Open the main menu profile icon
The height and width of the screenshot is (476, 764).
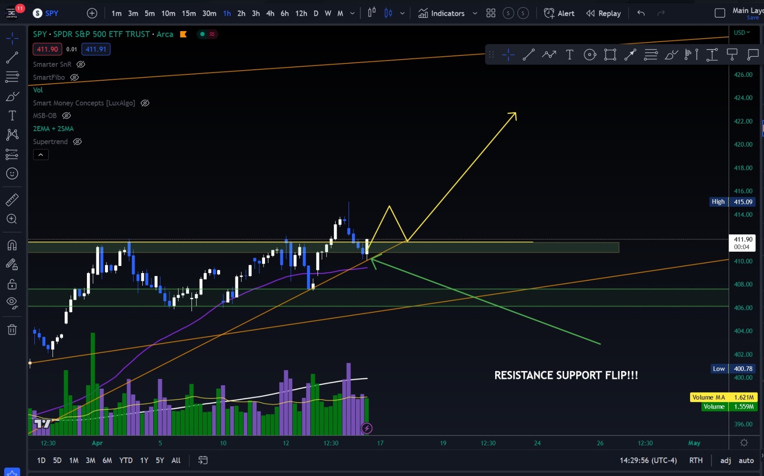coord(12,13)
